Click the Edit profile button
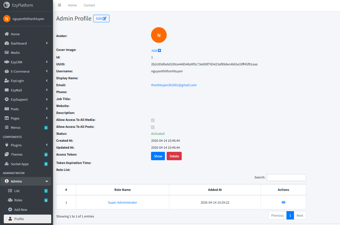340x225 pixels. [101, 19]
